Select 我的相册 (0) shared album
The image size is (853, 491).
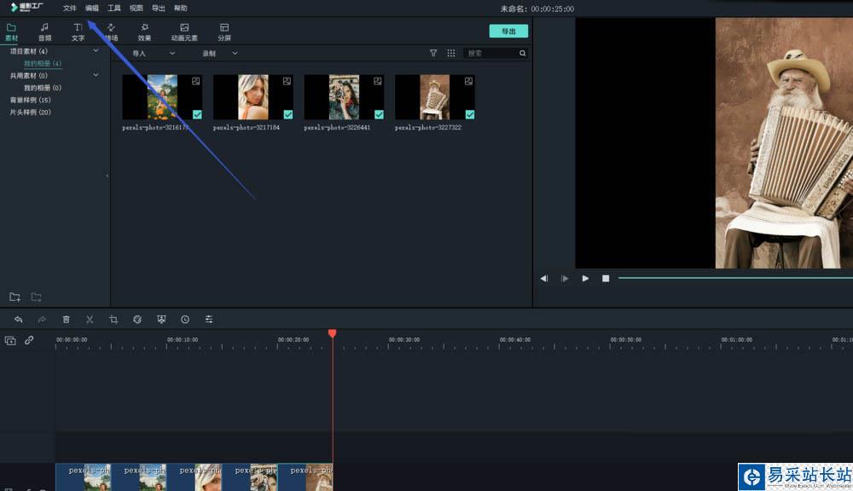pyautogui.click(x=43, y=88)
